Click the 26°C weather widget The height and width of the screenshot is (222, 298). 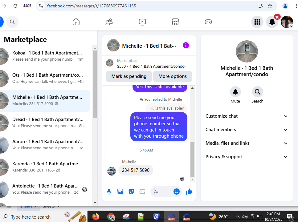pos(218,217)
